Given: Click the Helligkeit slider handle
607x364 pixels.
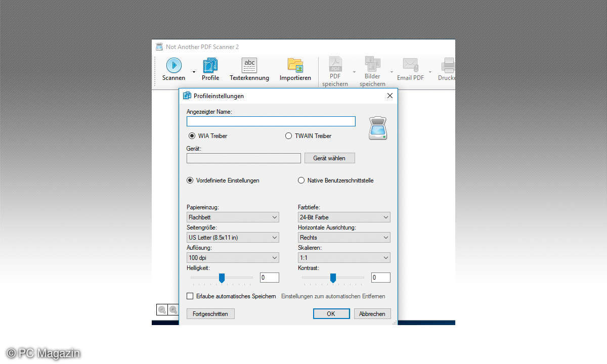Looking at the screenshot, I should click(x=222, y=278).
